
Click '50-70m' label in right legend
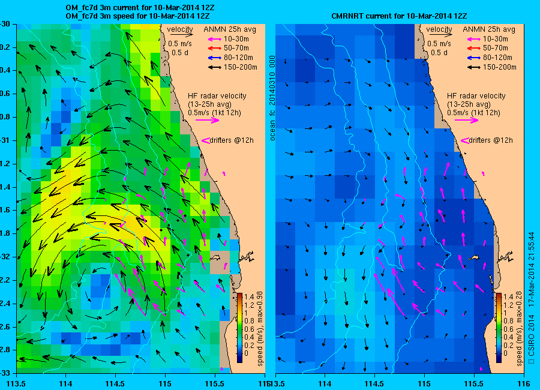(x=495, y=48)
